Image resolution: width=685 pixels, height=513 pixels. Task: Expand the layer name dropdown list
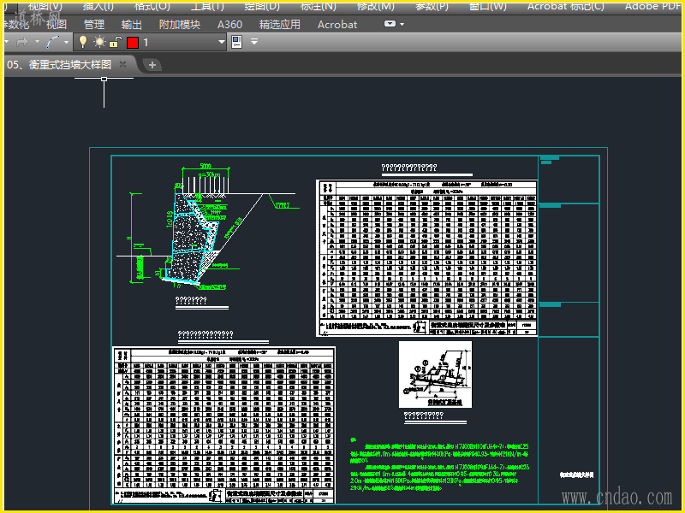222,42
